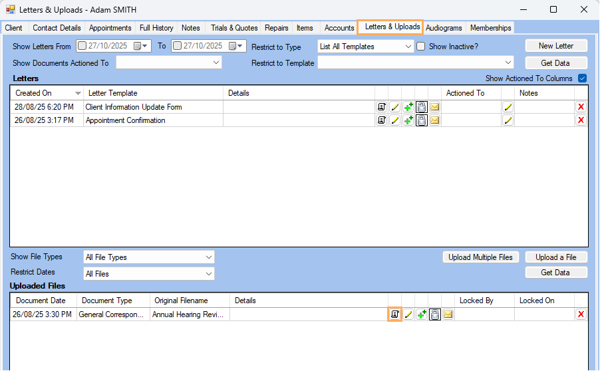Image resolution: width=600 pixels, height=371 pixels.
Task: Uncheck Show Actioned To Columns
Action: click(x=583, y=78)
